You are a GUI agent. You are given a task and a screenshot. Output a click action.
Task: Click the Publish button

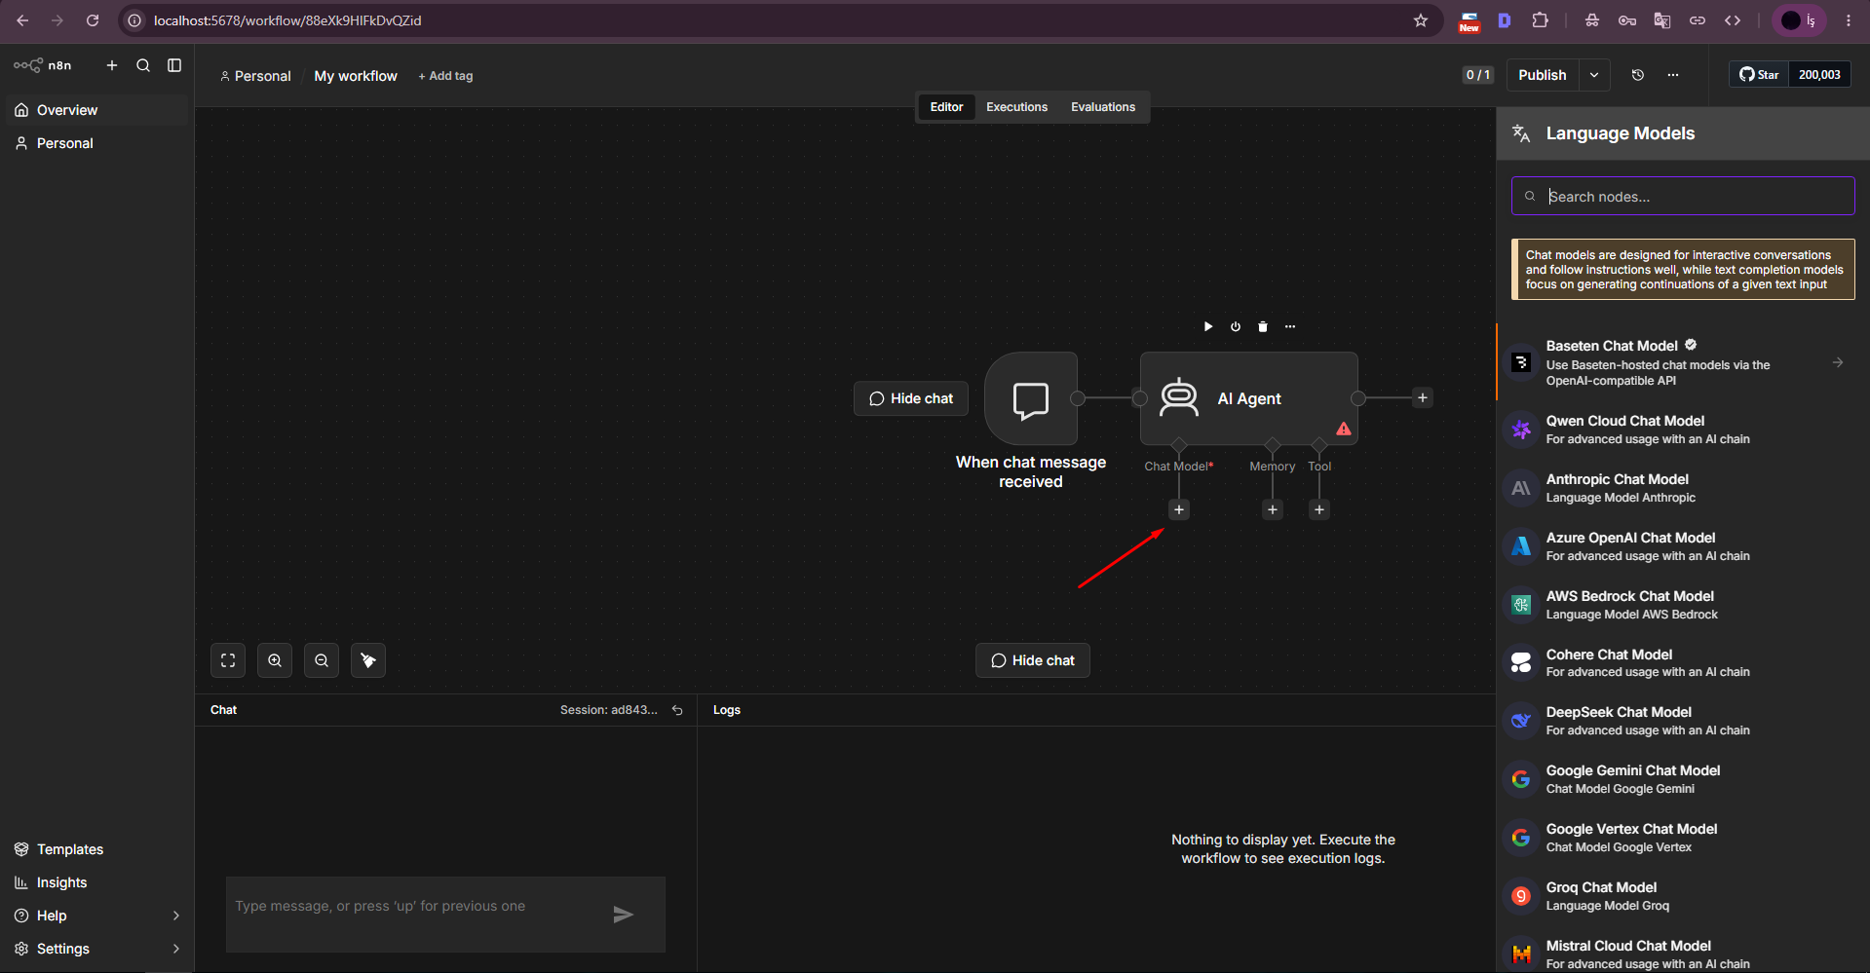pyautogui.click(x=1543, y=75)
